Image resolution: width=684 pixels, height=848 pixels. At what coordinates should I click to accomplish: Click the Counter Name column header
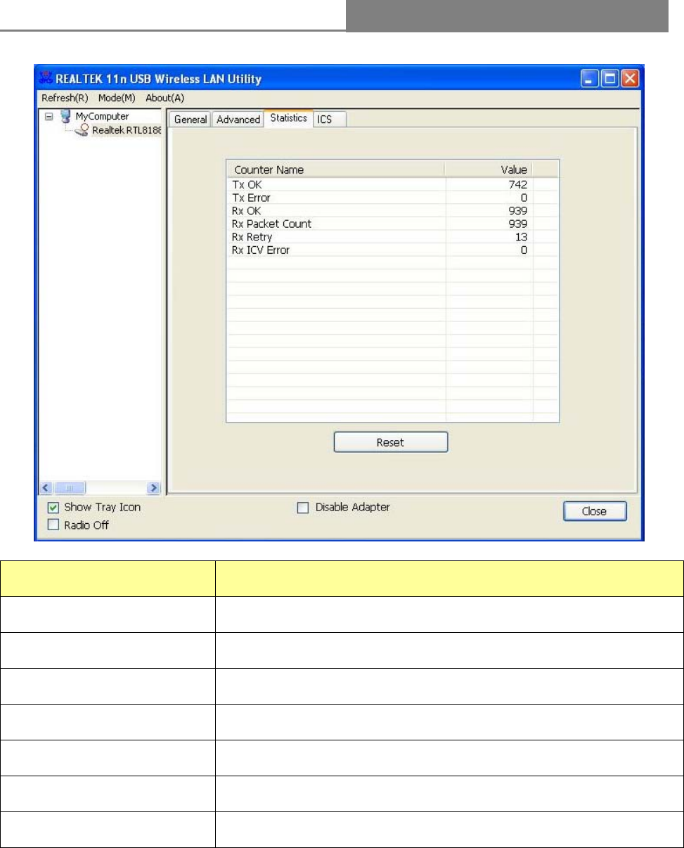[335, 169]
